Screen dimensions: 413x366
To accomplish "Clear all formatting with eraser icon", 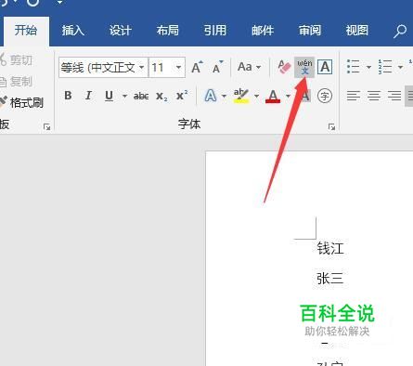I will pyautogui.click(x=284, y=67).
